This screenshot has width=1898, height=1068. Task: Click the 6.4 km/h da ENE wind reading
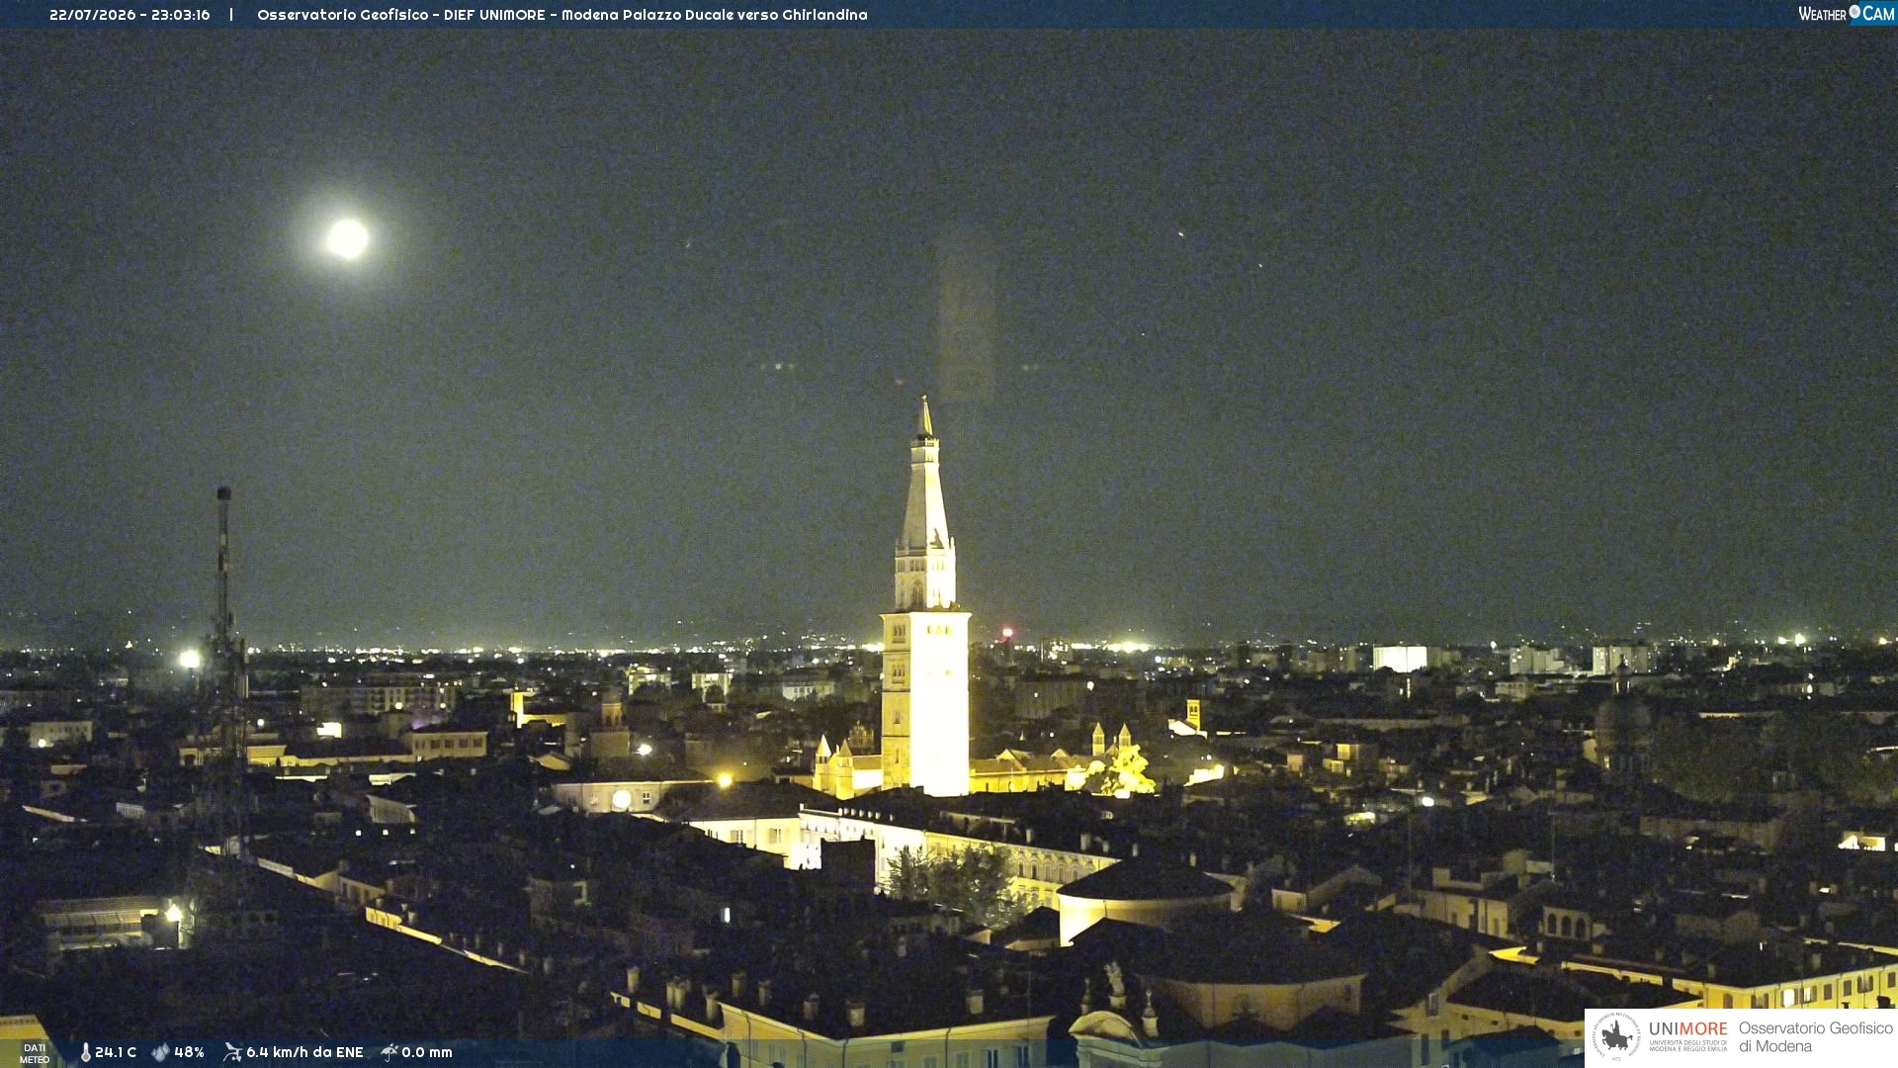304,1053
